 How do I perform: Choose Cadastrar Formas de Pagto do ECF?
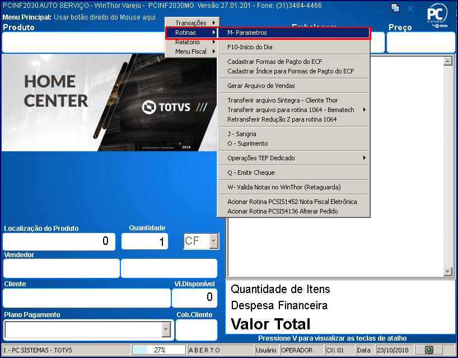293,62
